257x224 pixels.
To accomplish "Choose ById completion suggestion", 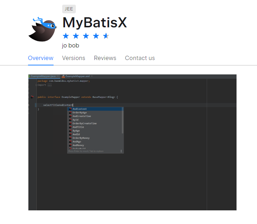I will point(95,120).
